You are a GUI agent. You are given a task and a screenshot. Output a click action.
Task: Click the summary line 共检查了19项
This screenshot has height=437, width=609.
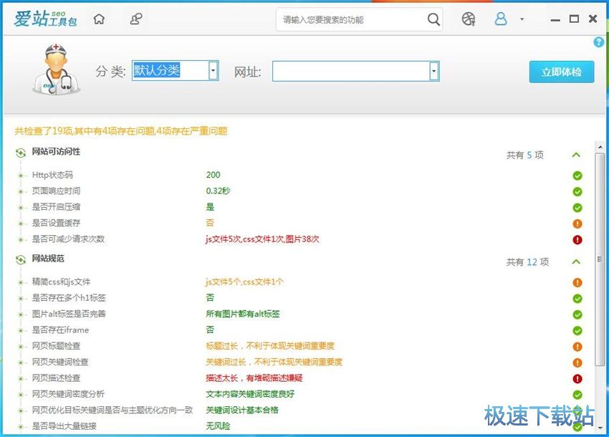click(x=121, y=131)
